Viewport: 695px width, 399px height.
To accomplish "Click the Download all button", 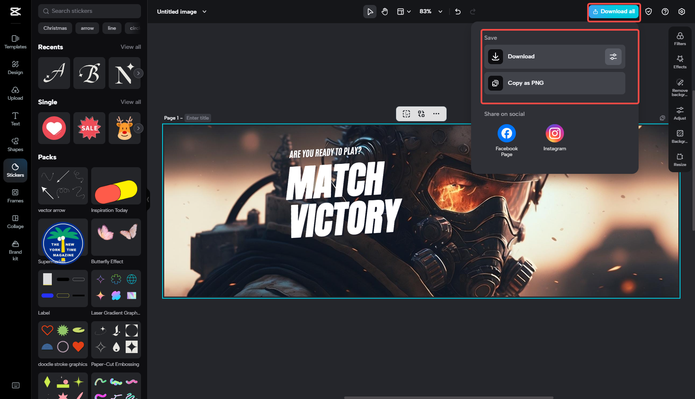I will 614,12.
